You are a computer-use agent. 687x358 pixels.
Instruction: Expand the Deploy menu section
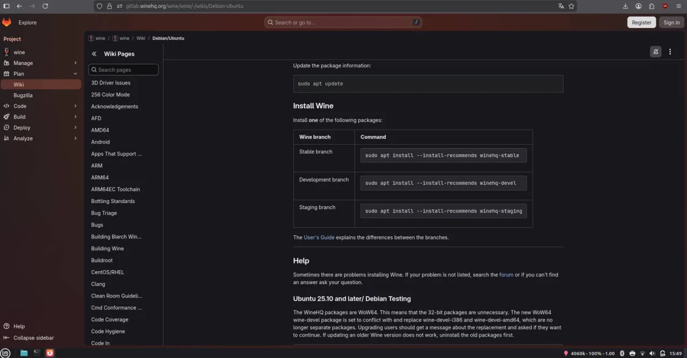41,128
